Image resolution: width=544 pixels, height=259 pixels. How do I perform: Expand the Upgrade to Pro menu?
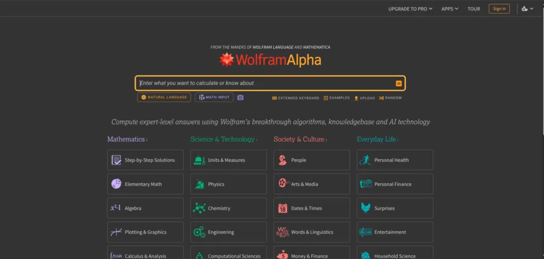tap(411, 9)
